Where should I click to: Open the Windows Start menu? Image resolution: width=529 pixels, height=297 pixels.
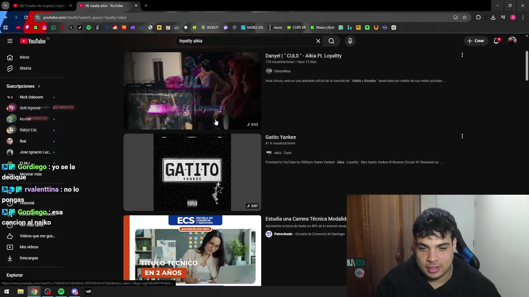[6, 292]
